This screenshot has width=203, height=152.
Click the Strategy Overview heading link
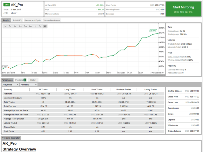[19, 149]
